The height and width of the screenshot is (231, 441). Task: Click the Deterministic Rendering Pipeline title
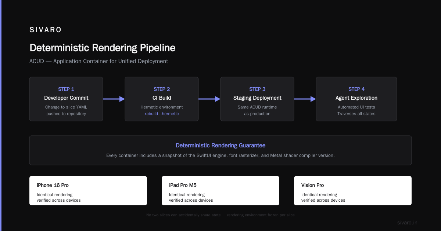tap(103, 48)
